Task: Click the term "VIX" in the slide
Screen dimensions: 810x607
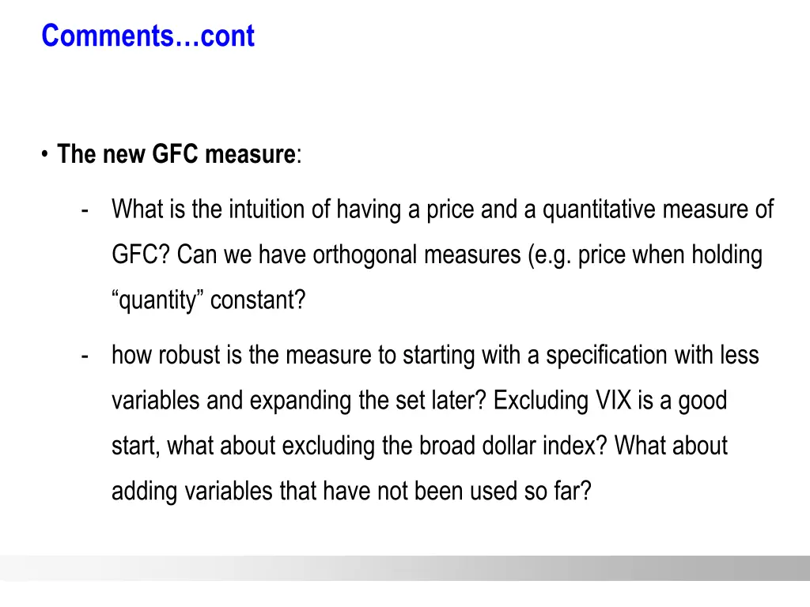Action: click(613, 400)
